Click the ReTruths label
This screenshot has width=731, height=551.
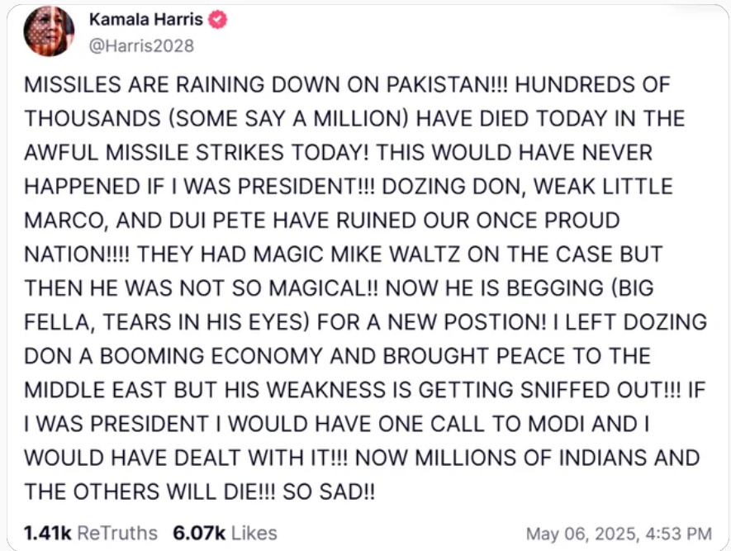[117, 533]
